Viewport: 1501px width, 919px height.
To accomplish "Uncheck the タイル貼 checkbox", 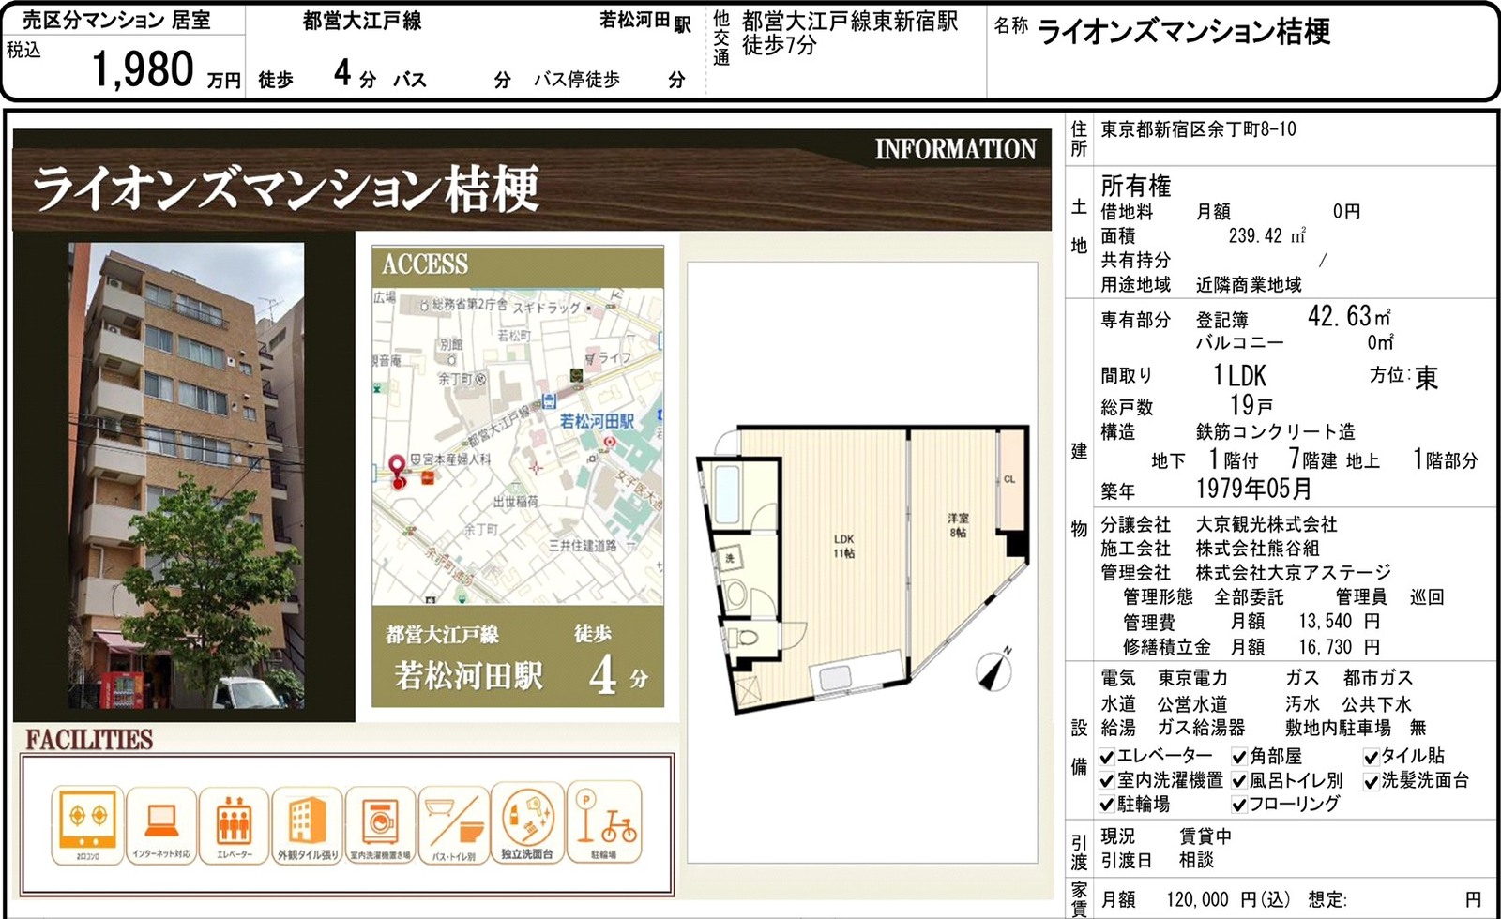I will click(x=1371, y=757).
